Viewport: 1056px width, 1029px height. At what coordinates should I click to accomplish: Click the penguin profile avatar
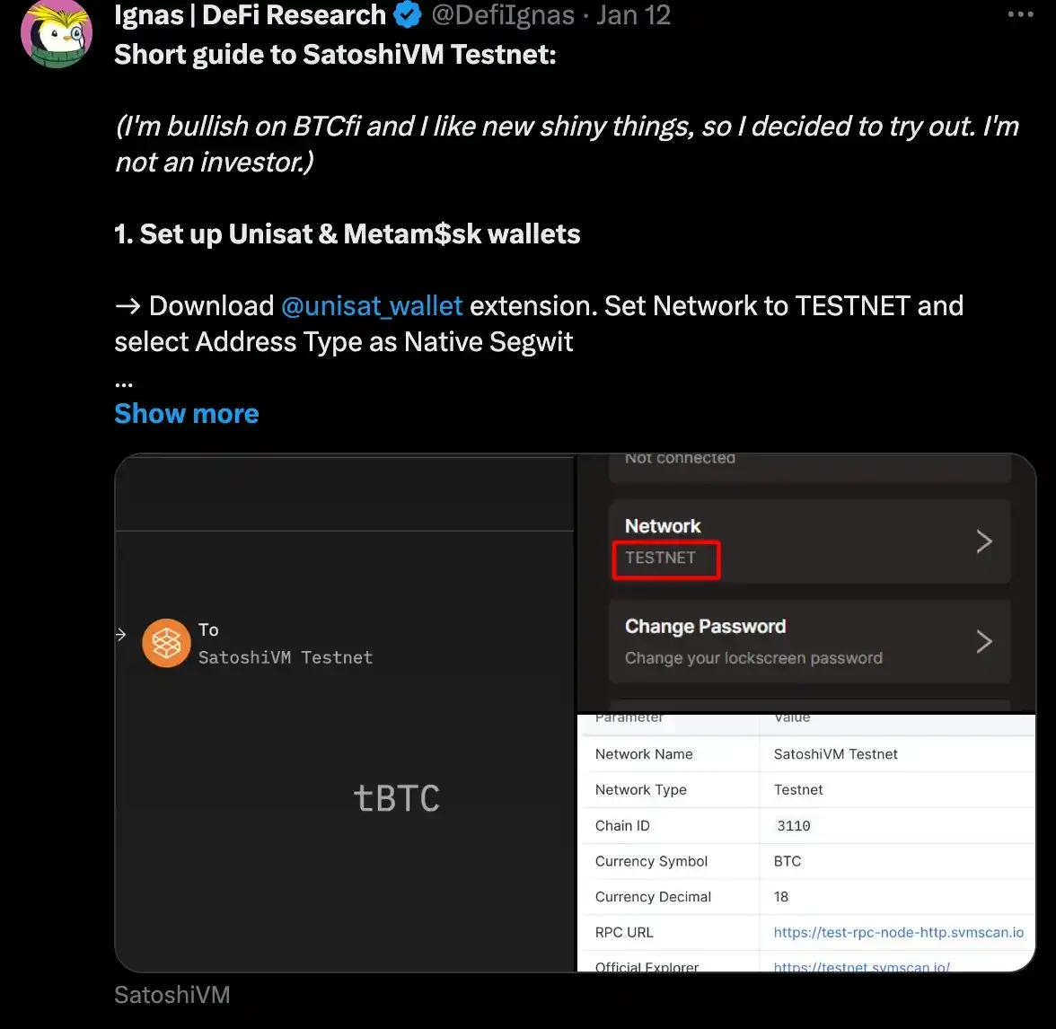pos(56,32)
